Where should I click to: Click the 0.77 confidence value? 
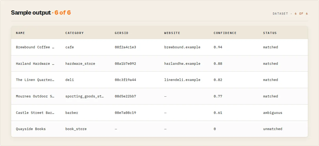[218, 96]
